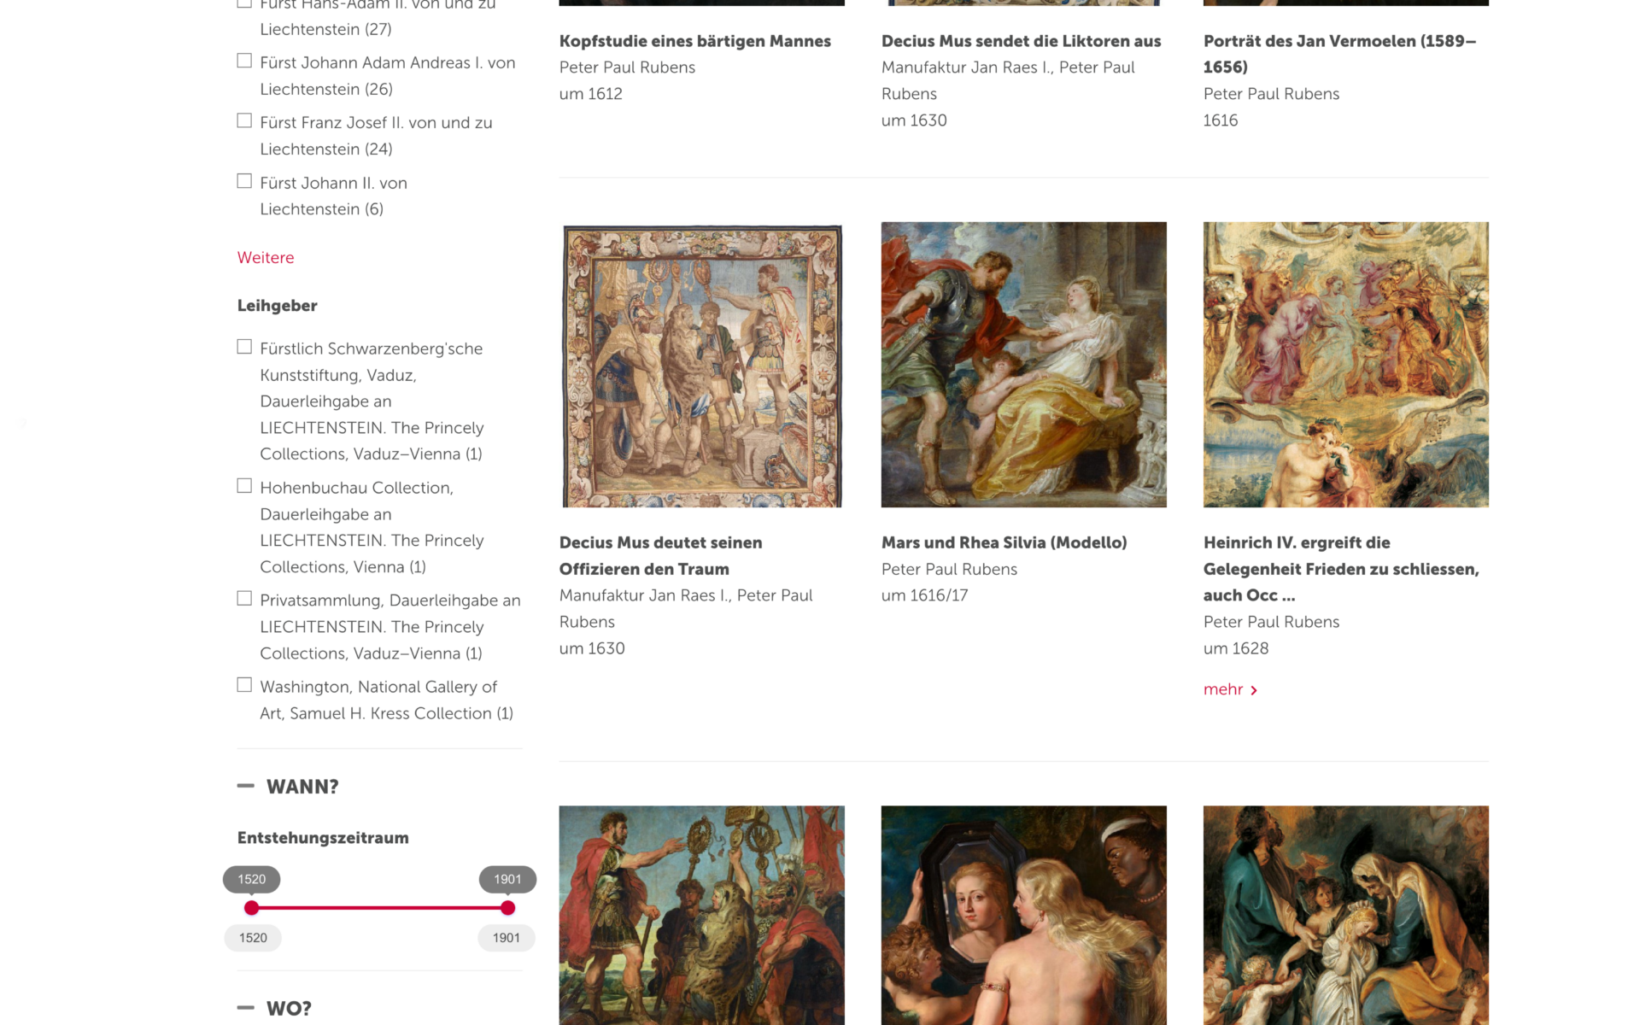The image size is (1640, 1025).
Task: Click the lower 1901 year input field
Action: click(507, 938)
